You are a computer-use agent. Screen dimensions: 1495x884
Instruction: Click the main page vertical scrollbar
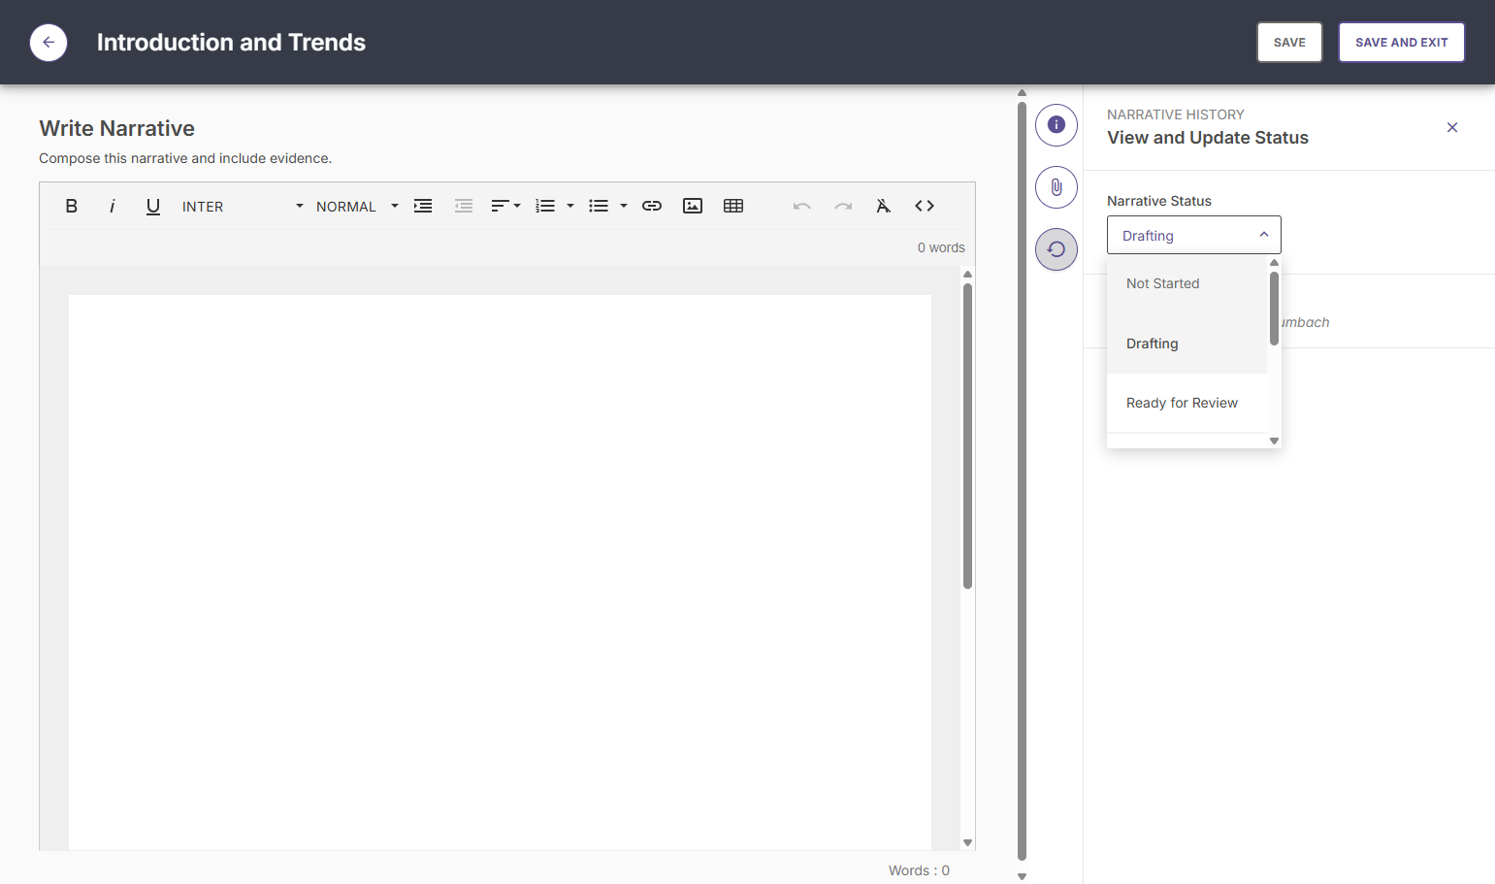(x=1022, y=481)
